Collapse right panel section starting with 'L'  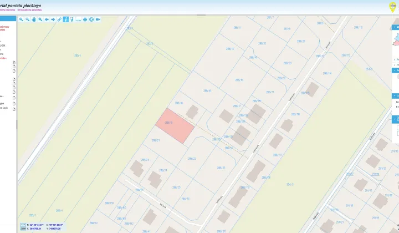[395, 96]
